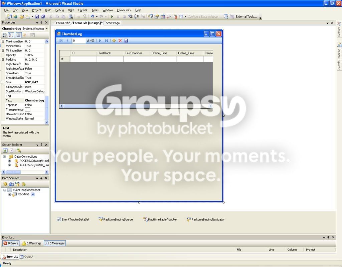The image size is (342, 267).
Task: Pin the Data Sources panel with the pushpin icon
Action: 41,178
